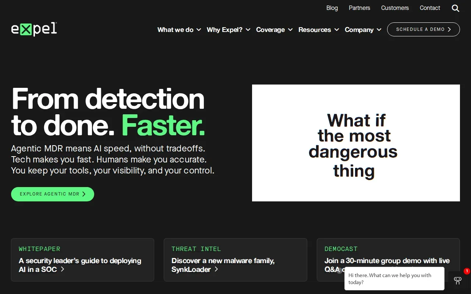Open the Coverage dropdown
Screen dimensions: 471x294
point(275,30)
